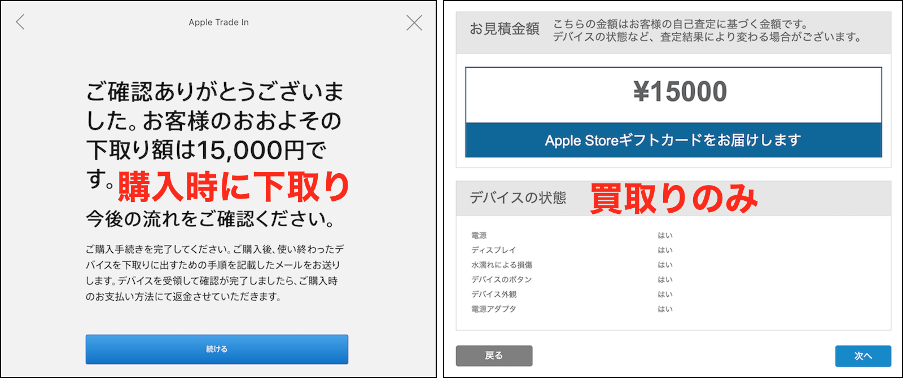
Task: Click the blue 続ける button
Action: point(217,349)
